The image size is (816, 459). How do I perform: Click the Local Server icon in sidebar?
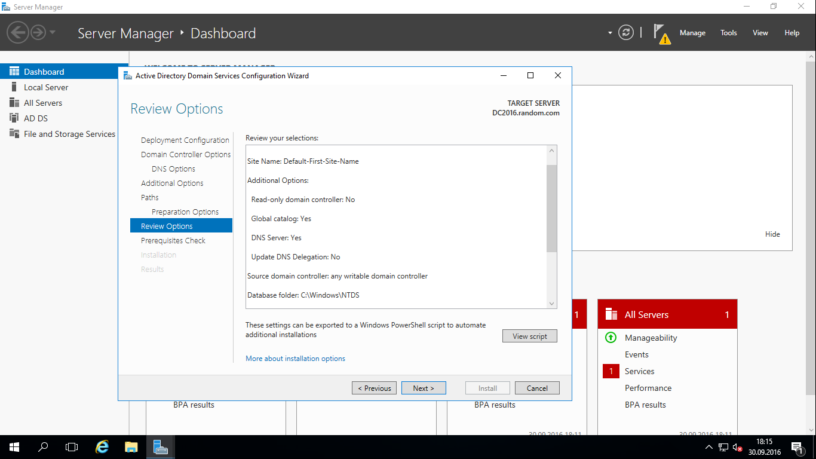[14, 87]
